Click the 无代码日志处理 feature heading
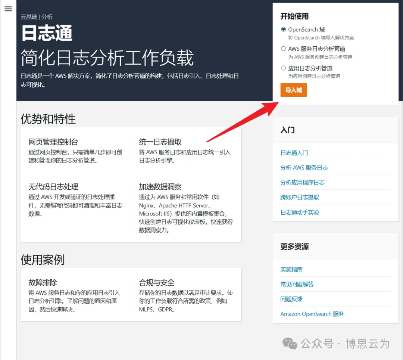 pos(53,187)
